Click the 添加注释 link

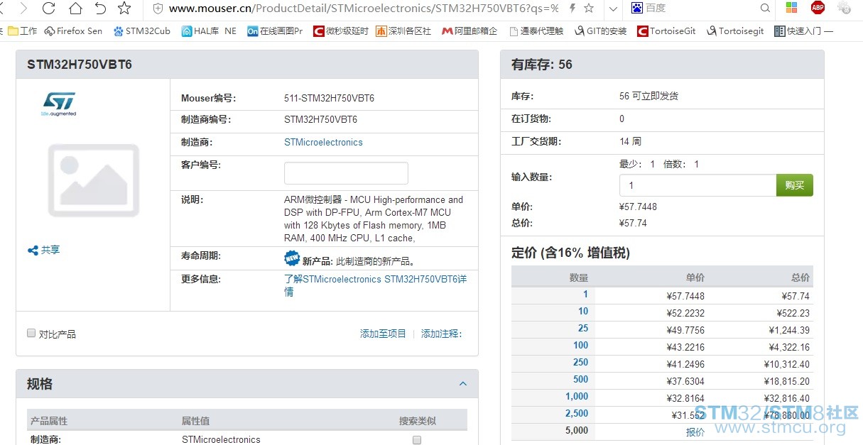(441, 334)
